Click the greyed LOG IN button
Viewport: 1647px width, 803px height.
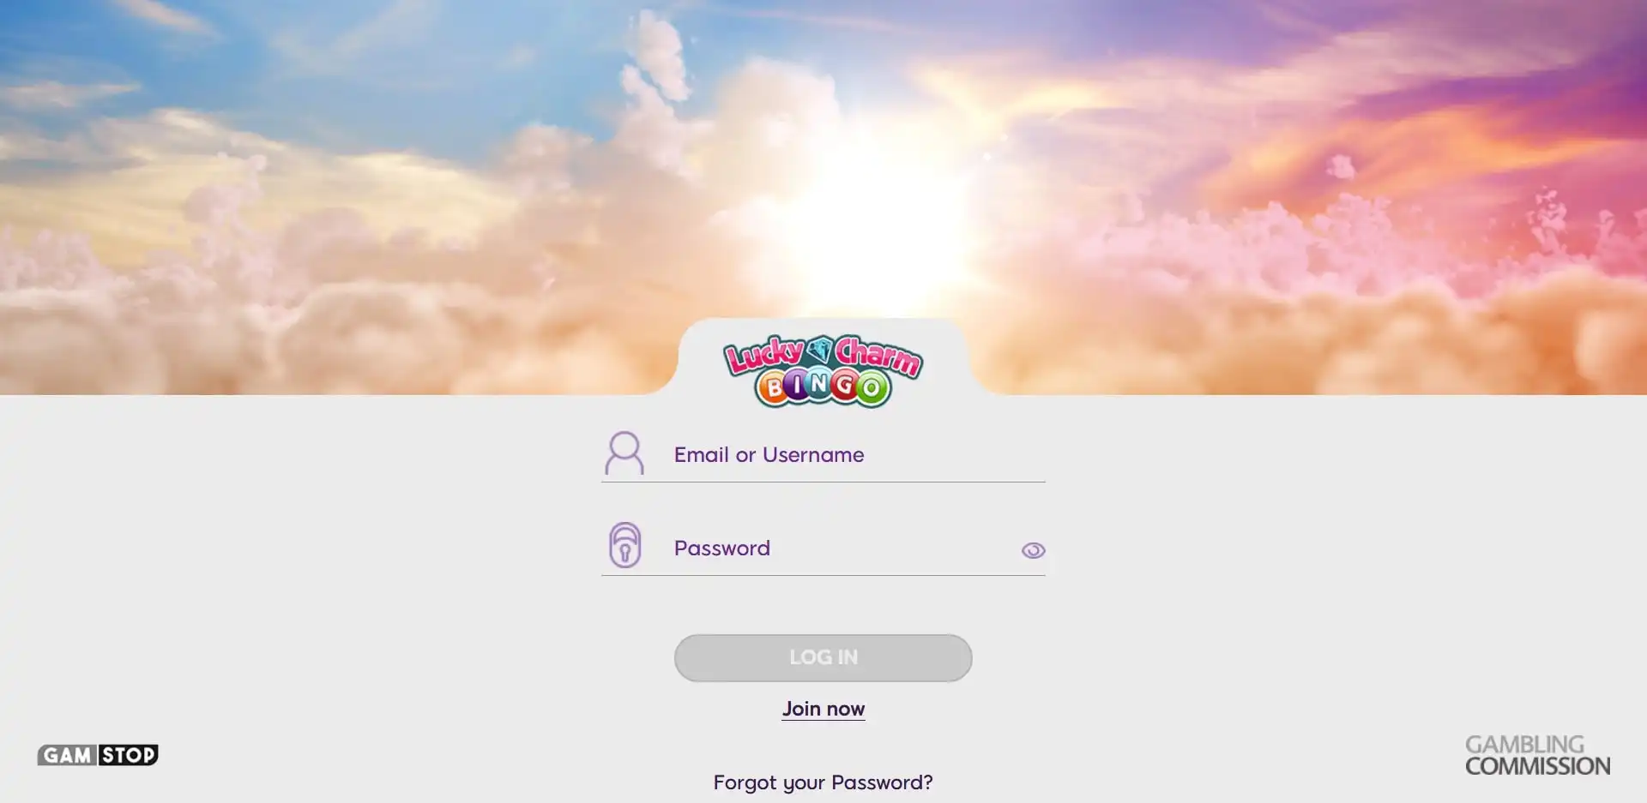pos(823,657)
